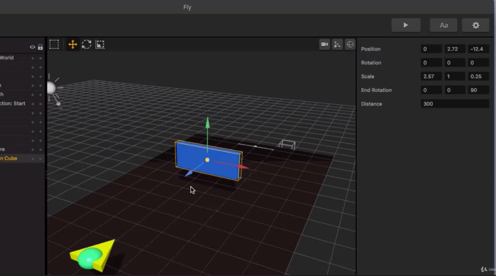Select the rectangular selection tool
496x276 pixels.
click(54, 44)
